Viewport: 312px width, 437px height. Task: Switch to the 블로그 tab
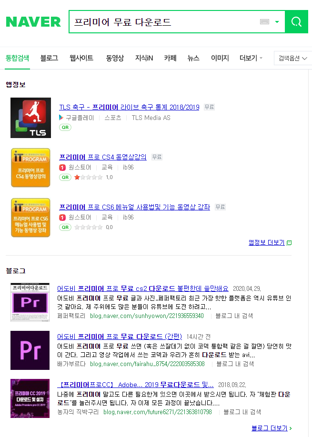pyautogui.click(x=49, y=58)
